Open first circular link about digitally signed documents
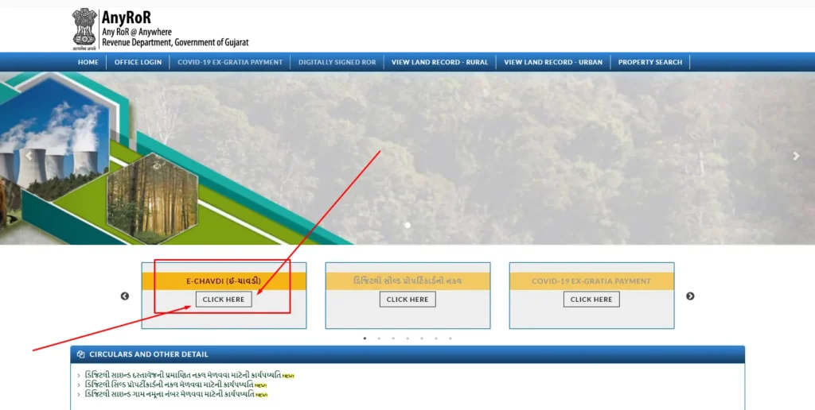 click(183, 375)
